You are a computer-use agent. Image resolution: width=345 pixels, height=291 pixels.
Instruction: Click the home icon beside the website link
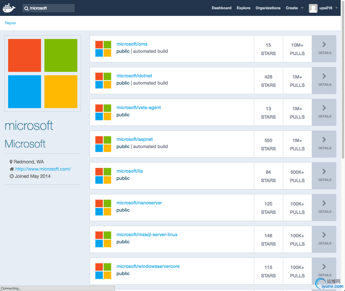coord(12,169)
